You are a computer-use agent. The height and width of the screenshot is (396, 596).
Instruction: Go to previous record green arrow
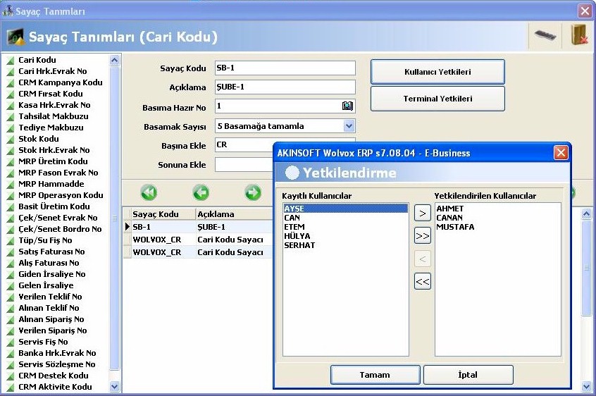click(x=201, y=192)
